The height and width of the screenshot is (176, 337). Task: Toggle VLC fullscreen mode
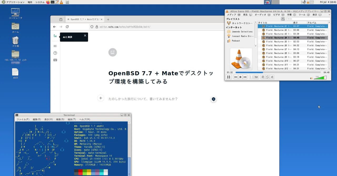[x=252, y=77]
